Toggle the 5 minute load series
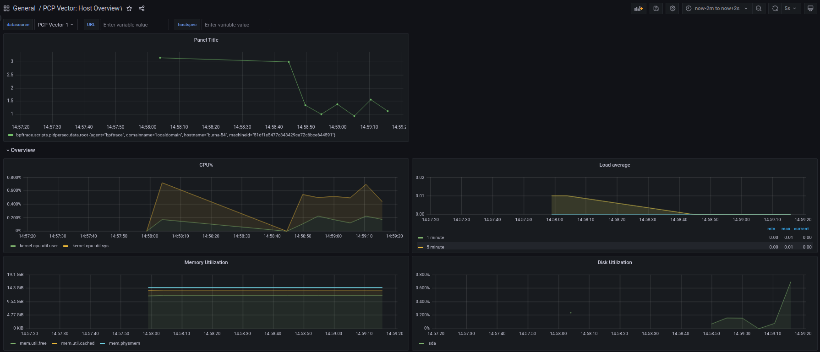The height and width of the screenshot is (352, 820). tap(435, 247)
